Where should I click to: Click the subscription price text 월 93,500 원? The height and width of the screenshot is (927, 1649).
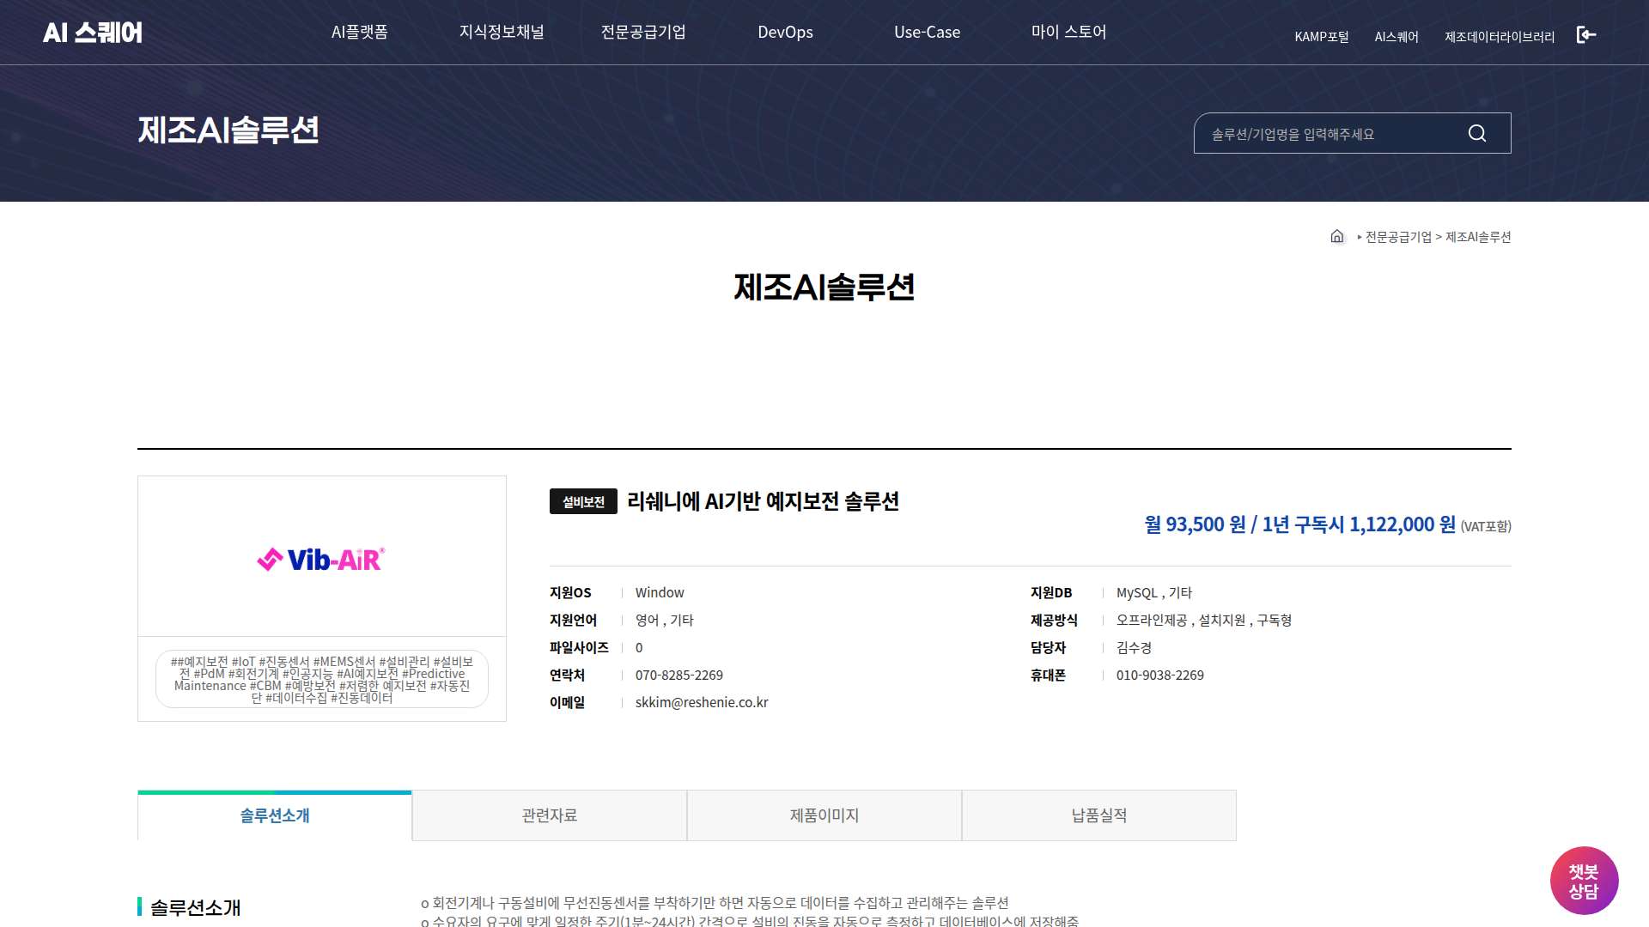click(x=1195, y=524)
